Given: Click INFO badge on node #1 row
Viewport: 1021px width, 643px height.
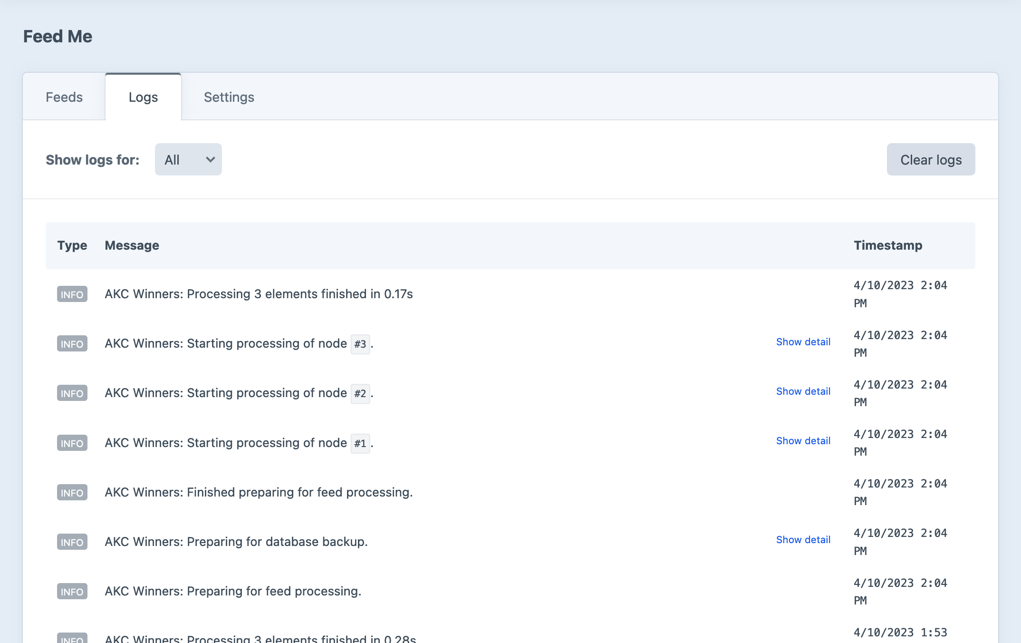Looking at the screenshot, I should [x=72, y=443].
